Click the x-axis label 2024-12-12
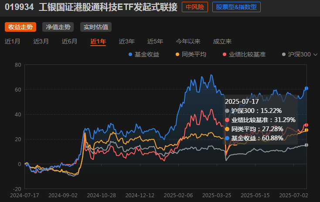Image resolution: width=320 pixels, height=202 pixels. (140, 195)
